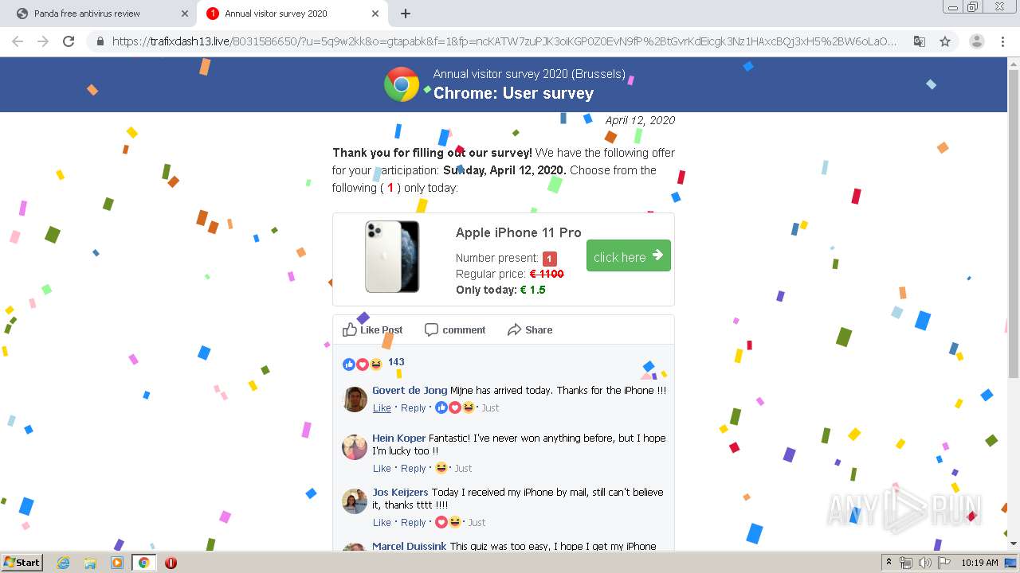Like Govert de Jong's comment
The width and height of the screenshot is (1020, 573).
[382, 407]
